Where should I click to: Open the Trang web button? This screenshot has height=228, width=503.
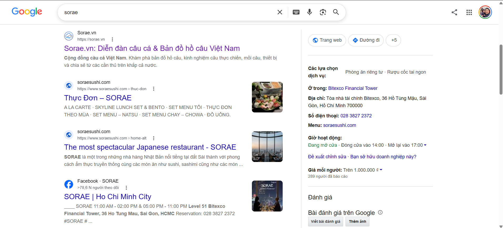[327, 40]
